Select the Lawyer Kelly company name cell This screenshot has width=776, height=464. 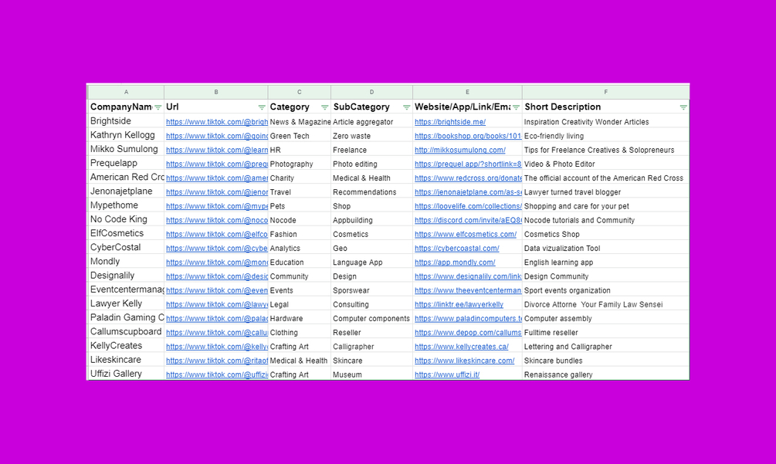point(126,303)
